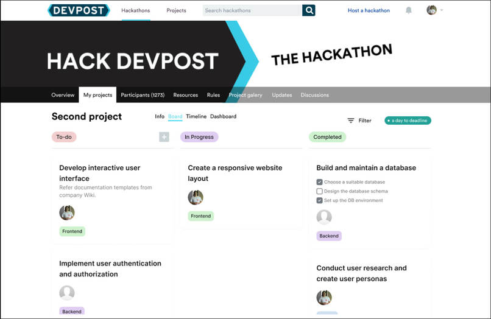Click Host a hackathon link
The height and width of the screenshot is (319, 491).
coord(369,10)
